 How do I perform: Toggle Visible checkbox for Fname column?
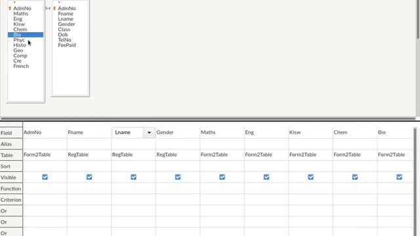pos(89,177)
